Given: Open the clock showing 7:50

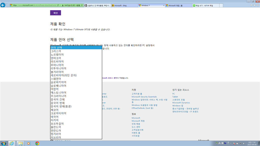Looking at the screenshot, I should [252, 143].
